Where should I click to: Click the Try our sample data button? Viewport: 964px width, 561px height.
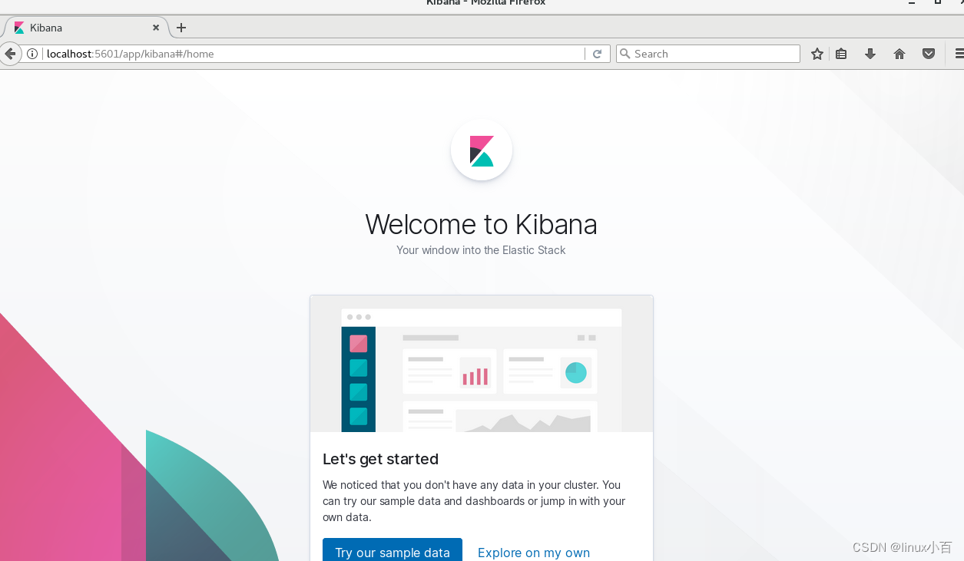click(x=392, y=551)
